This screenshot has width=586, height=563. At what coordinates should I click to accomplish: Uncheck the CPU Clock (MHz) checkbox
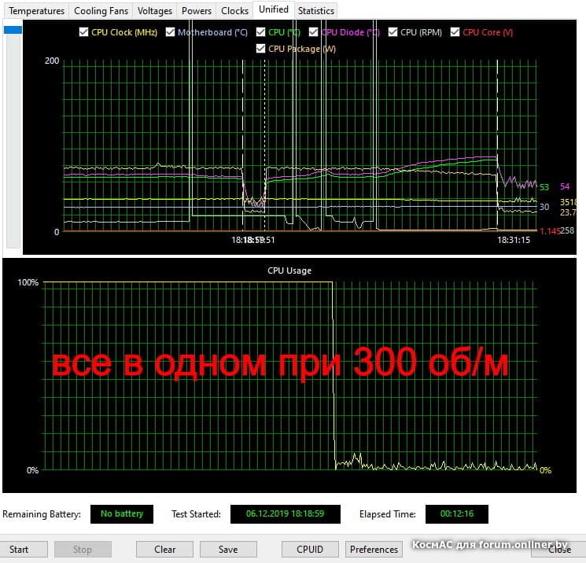(x=83, y=32)
